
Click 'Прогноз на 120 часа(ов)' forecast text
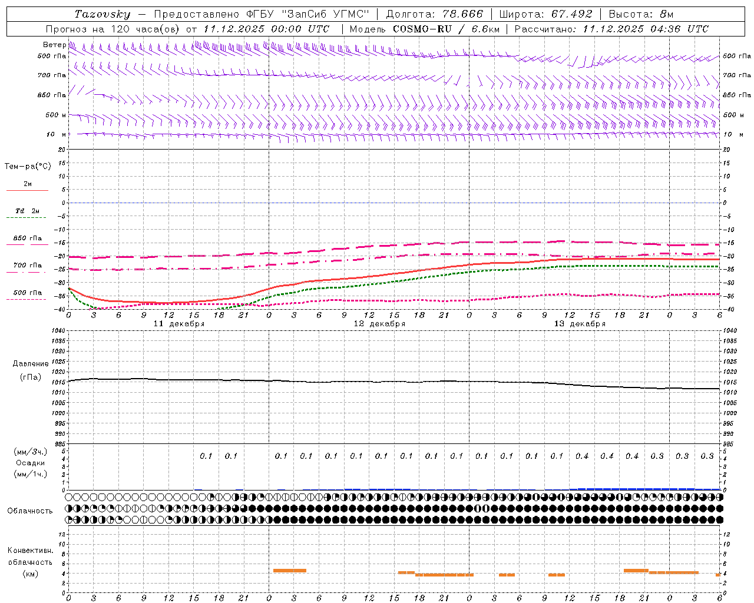tap(113, 29)
